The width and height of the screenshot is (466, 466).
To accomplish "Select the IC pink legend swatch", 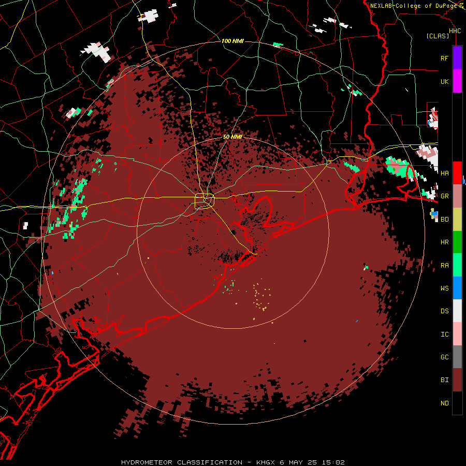I will 457,334.
